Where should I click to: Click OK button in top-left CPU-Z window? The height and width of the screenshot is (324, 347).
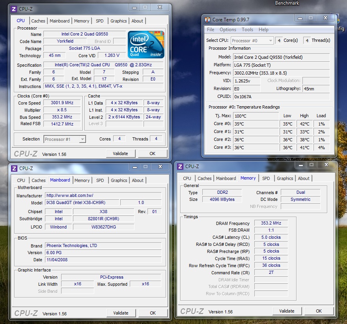(x=153, y=154)
